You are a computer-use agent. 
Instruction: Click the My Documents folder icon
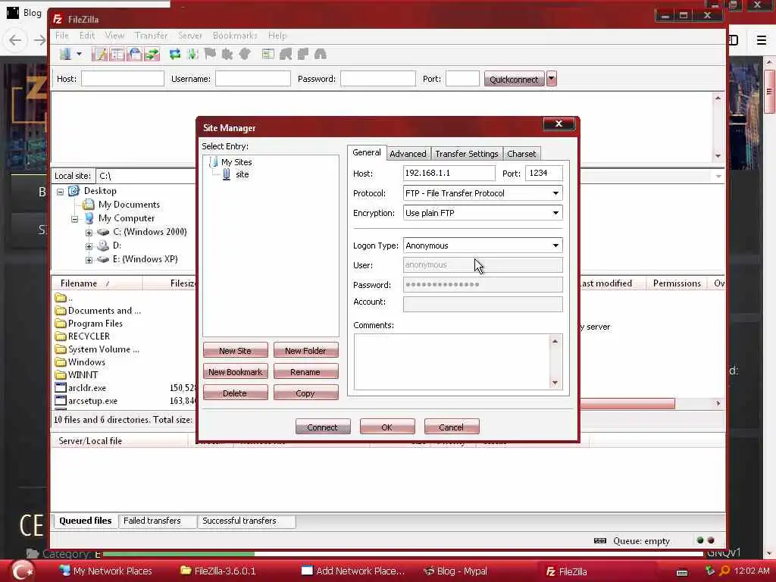click(89, 205)
